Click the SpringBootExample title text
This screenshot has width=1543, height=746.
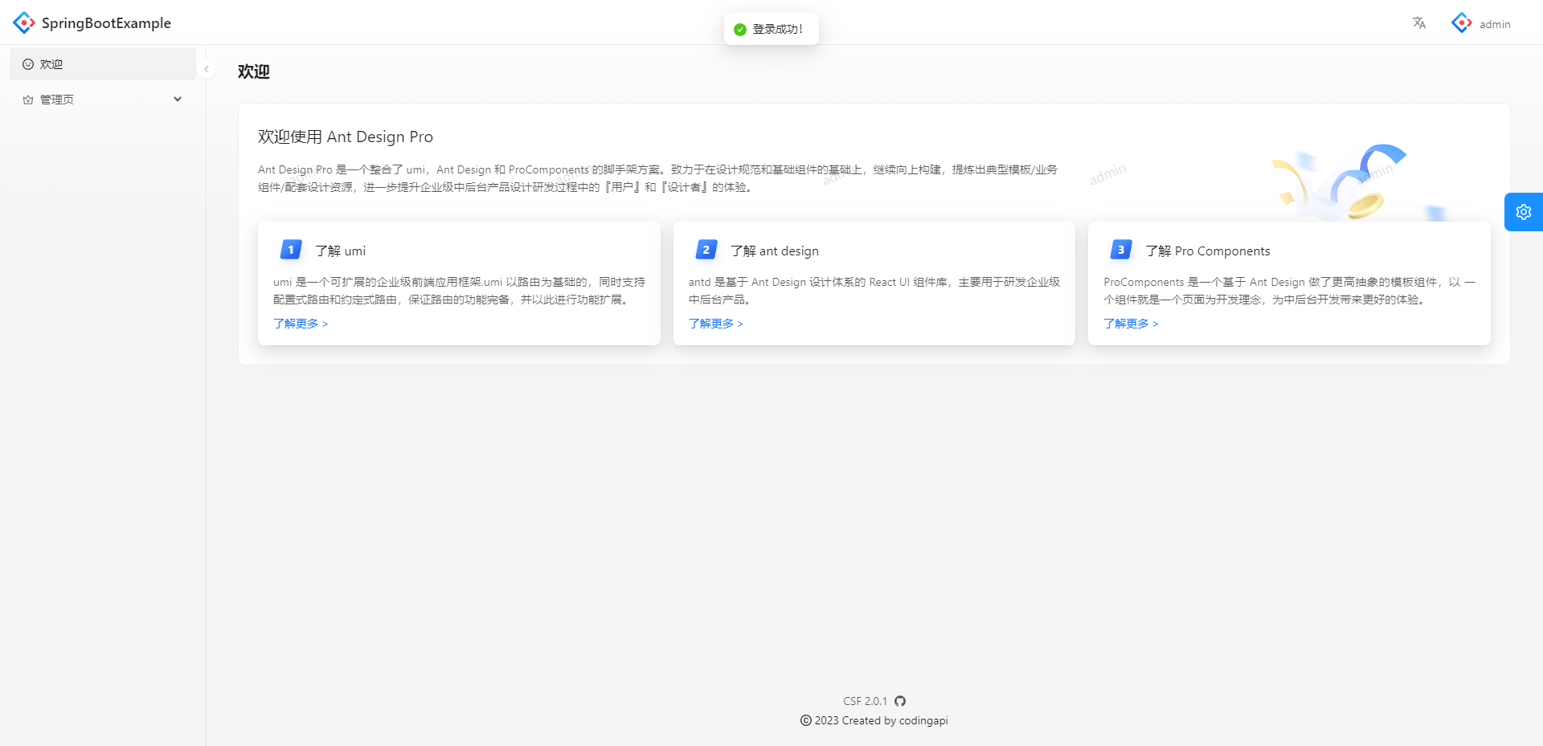click(x=106, y=23)
